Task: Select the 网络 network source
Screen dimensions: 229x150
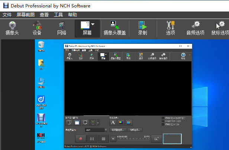Action: click(62, 29)
